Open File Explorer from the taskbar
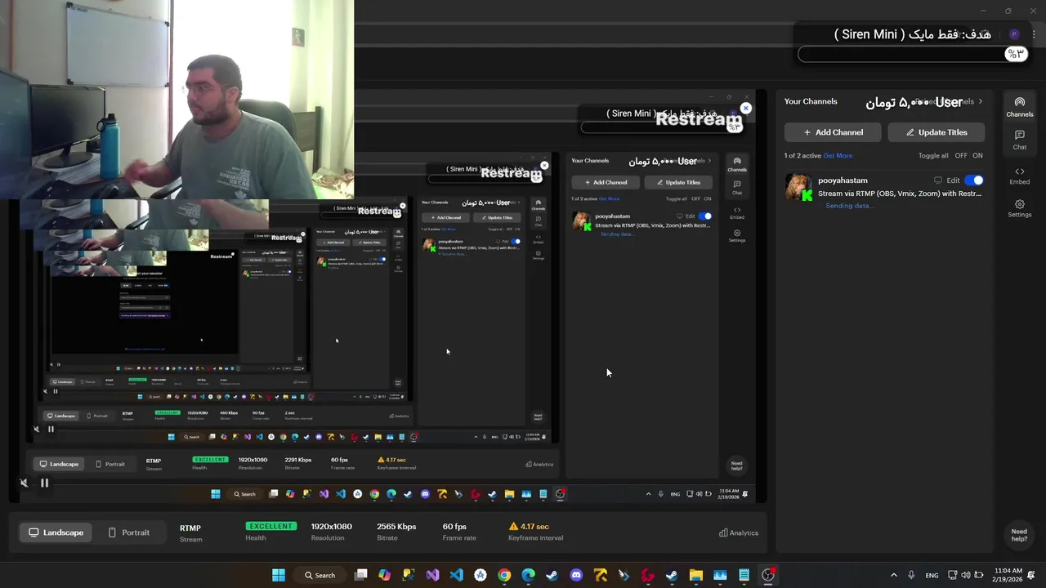 [x=695, y=575]
